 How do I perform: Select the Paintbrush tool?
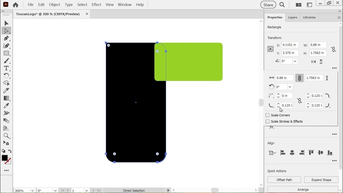point(6,61)
